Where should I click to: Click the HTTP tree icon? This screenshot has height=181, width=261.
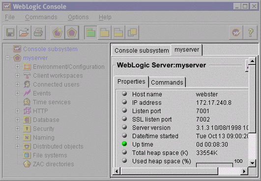click(x=27, y=111)
